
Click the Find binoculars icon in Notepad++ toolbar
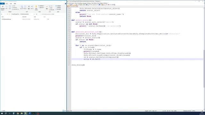coord(86,5)
